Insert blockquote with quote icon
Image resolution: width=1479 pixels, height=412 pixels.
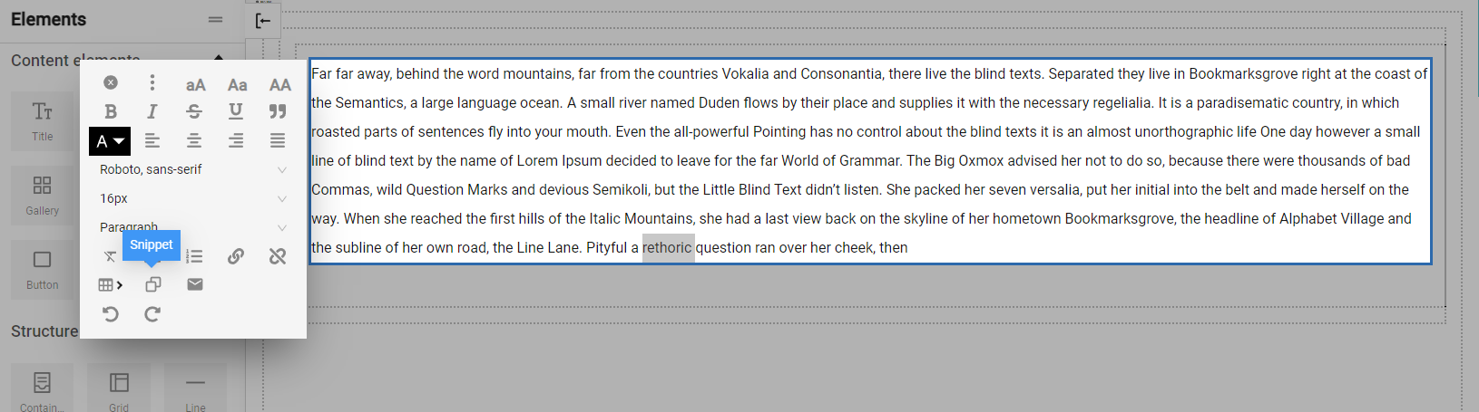pyautogui.click(x=278, y=111)
